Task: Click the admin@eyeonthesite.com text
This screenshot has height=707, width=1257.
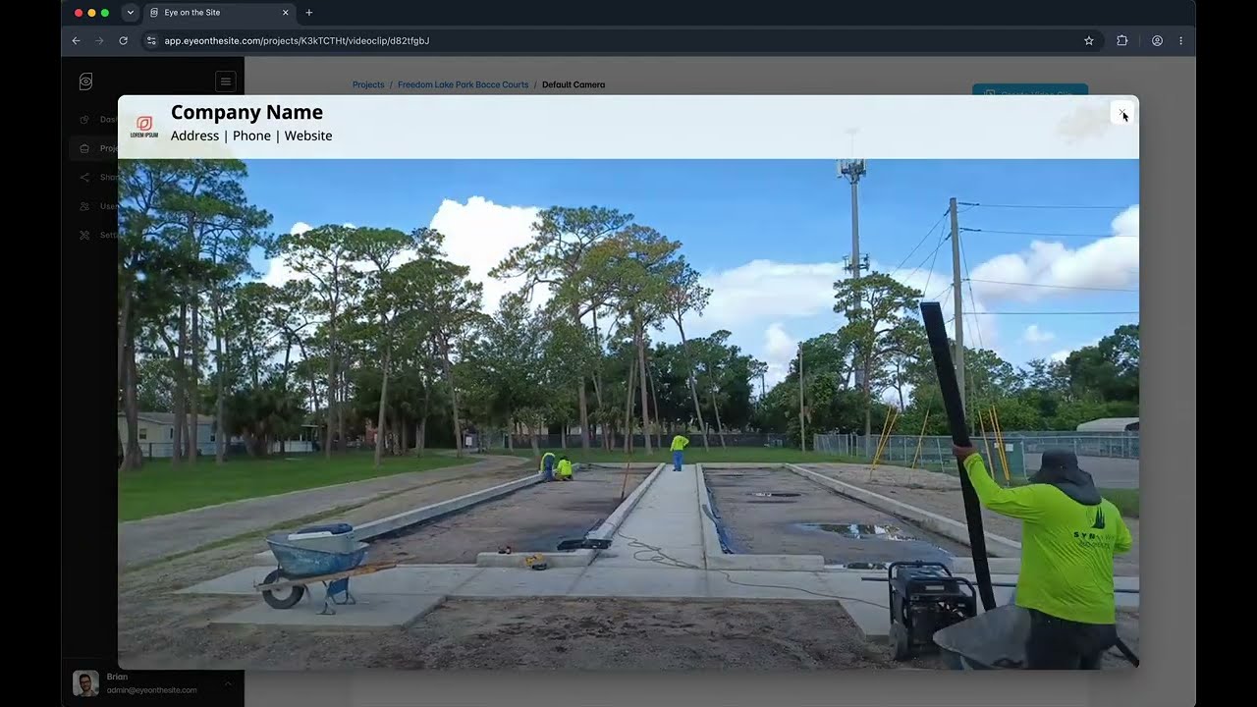Action: (151, 690)
